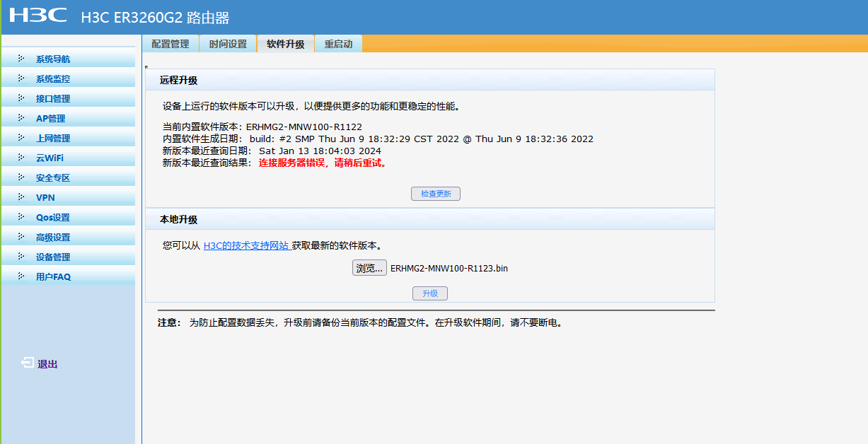
Task: Click the red 连接服务器错误 message
Action: pos(323,163)
